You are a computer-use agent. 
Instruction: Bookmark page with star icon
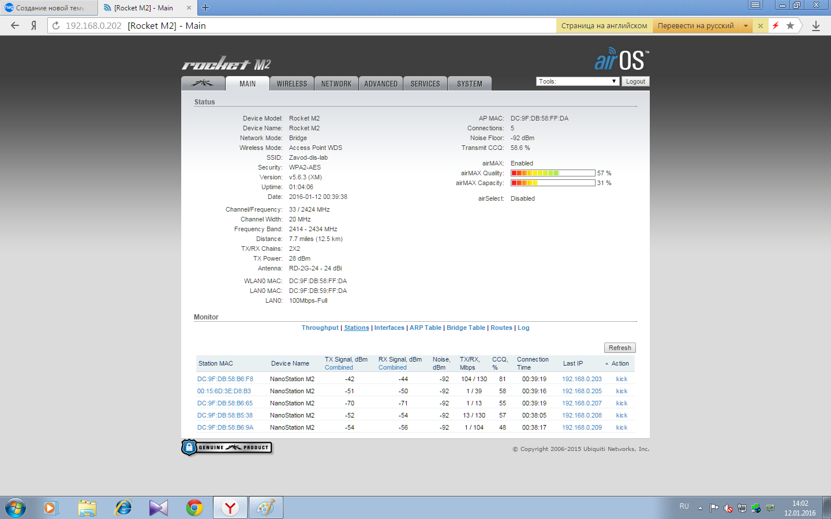[x=790, y=25]
